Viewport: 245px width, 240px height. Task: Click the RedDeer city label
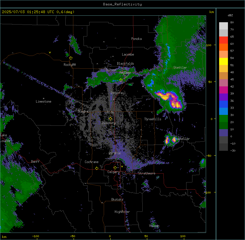pyautogui.click(x=125, y=73)
